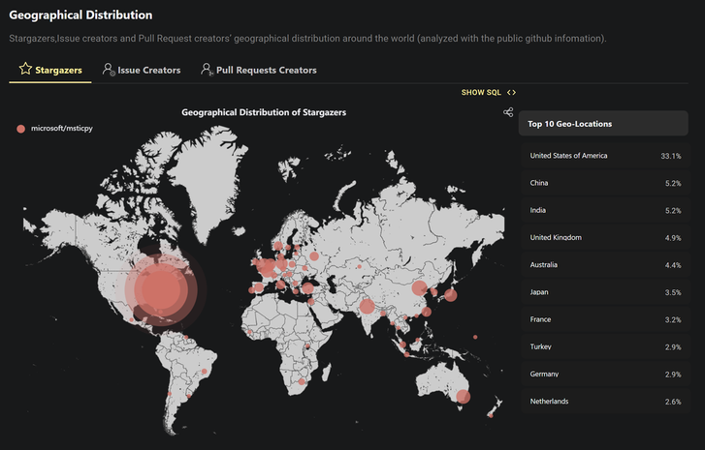Viewport: 705px width, 450px height.
Task: Click the Top 10 Geo-Locations header
Action: (603, 123)
